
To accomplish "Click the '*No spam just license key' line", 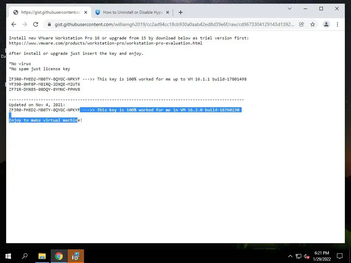I will pyautogui.click(x=39, y=69).
